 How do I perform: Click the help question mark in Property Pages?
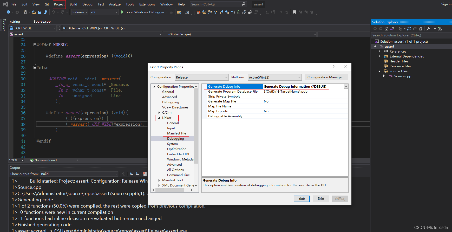(x=334, y=67)
